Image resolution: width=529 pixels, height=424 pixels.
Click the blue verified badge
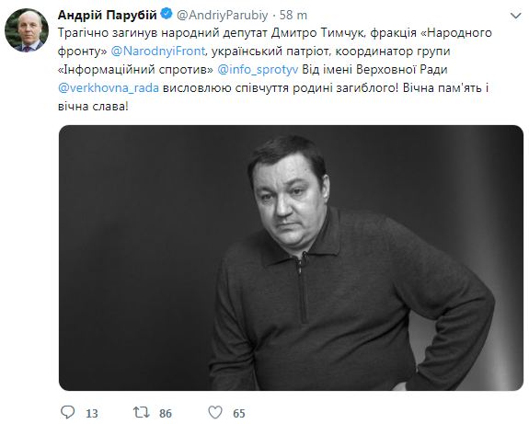[x=167, y=15]
